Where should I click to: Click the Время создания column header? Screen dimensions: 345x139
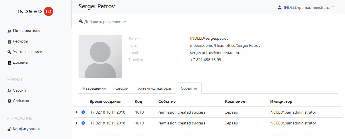(x=105, y=101)
